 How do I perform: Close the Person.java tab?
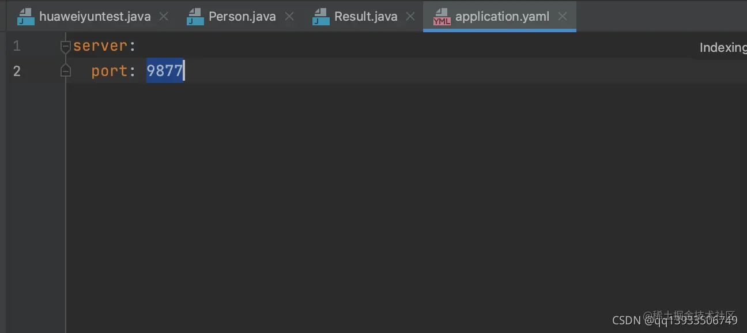point(289,17)
